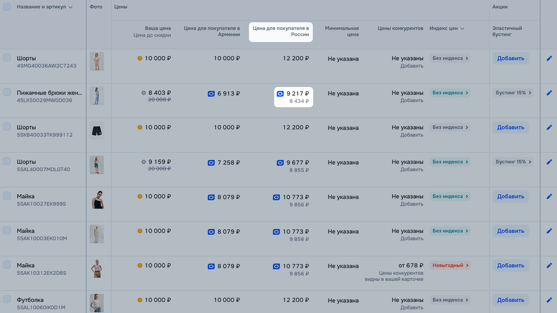This screenshot has height=313, width=557.
Task: Open the Без индекса tag for product 4SMG40036AW2C7243
Action: [x=450, y=58]
